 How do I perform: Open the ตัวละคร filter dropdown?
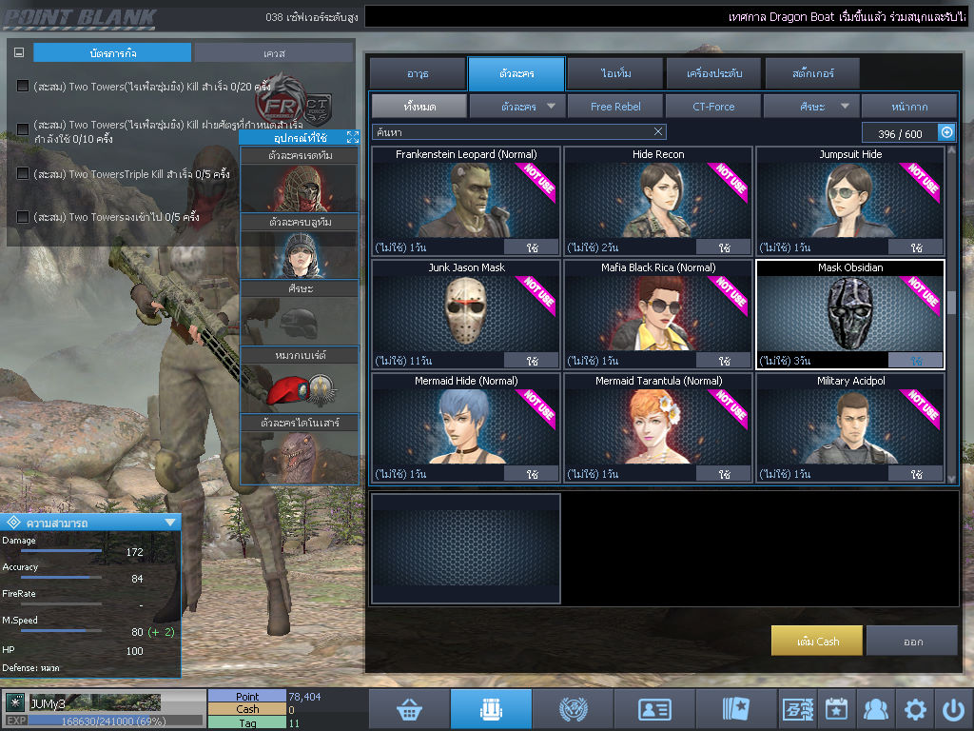(x=517, y=107)
